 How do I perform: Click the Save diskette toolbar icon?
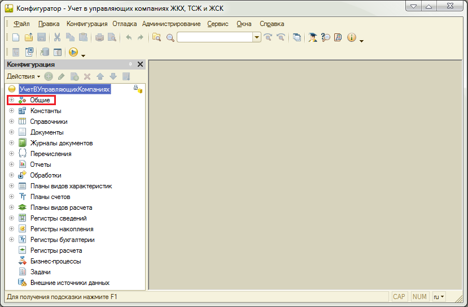click(41, 37)
